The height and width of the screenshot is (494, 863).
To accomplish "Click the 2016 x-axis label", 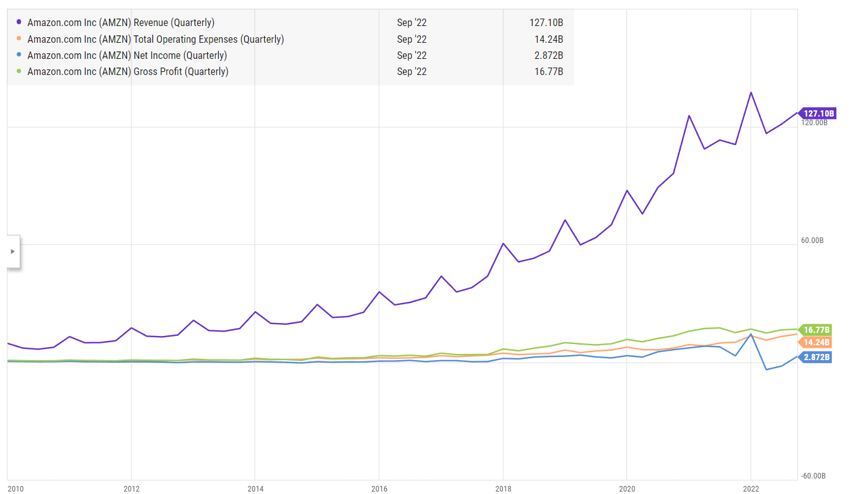I will (379, 488).
